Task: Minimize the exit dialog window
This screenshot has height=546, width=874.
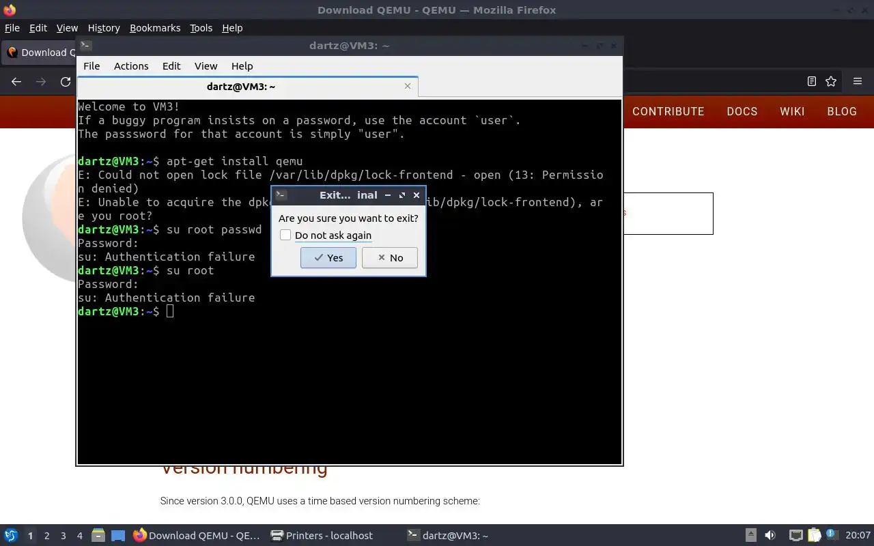Action: click(x=388, y=195)
